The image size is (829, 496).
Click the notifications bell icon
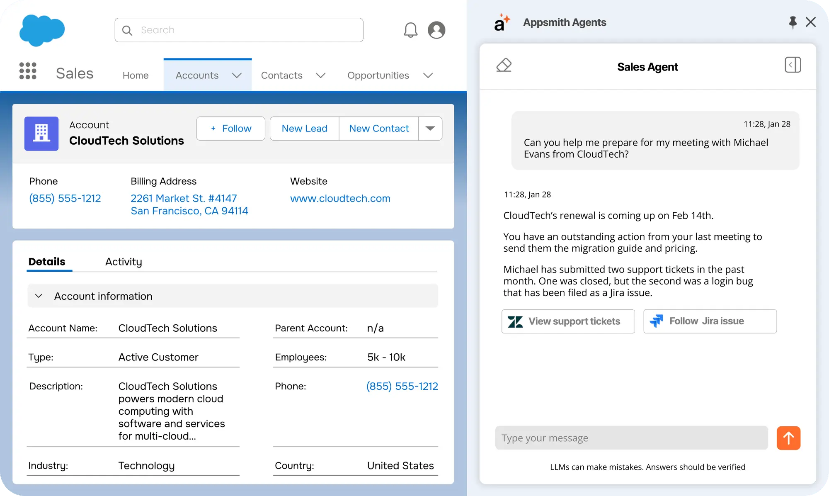(410, 30)
